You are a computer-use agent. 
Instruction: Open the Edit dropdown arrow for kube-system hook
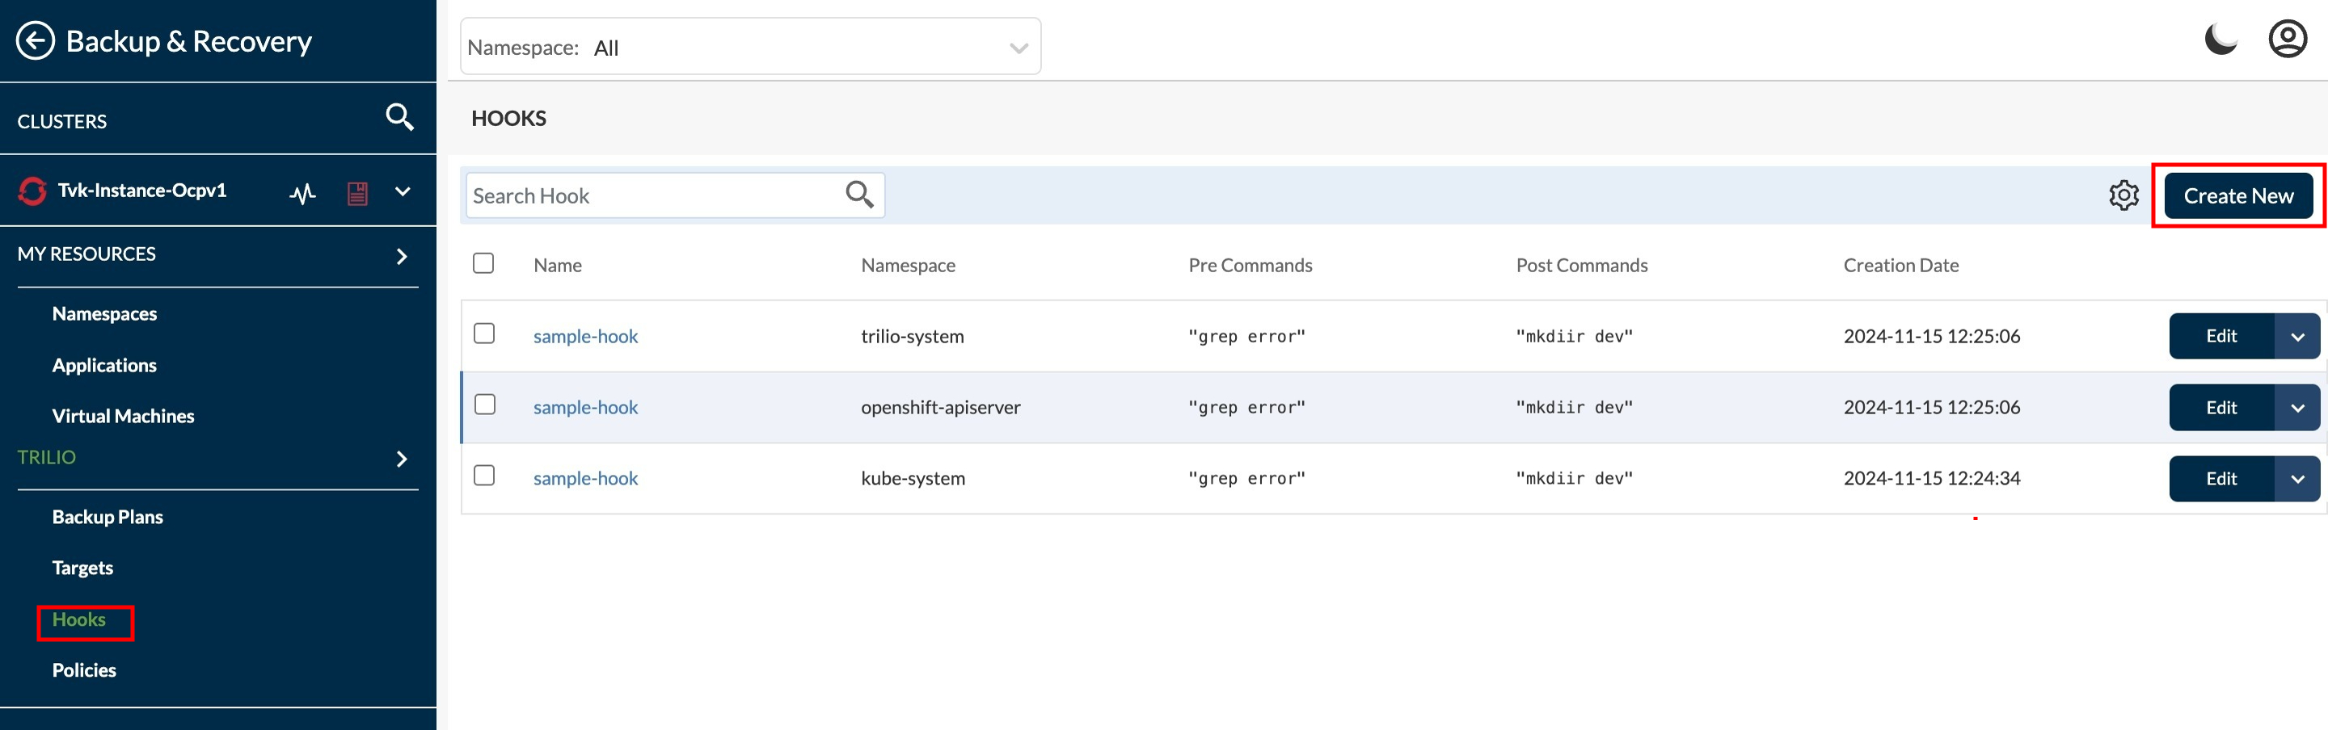pos(2297,479)
